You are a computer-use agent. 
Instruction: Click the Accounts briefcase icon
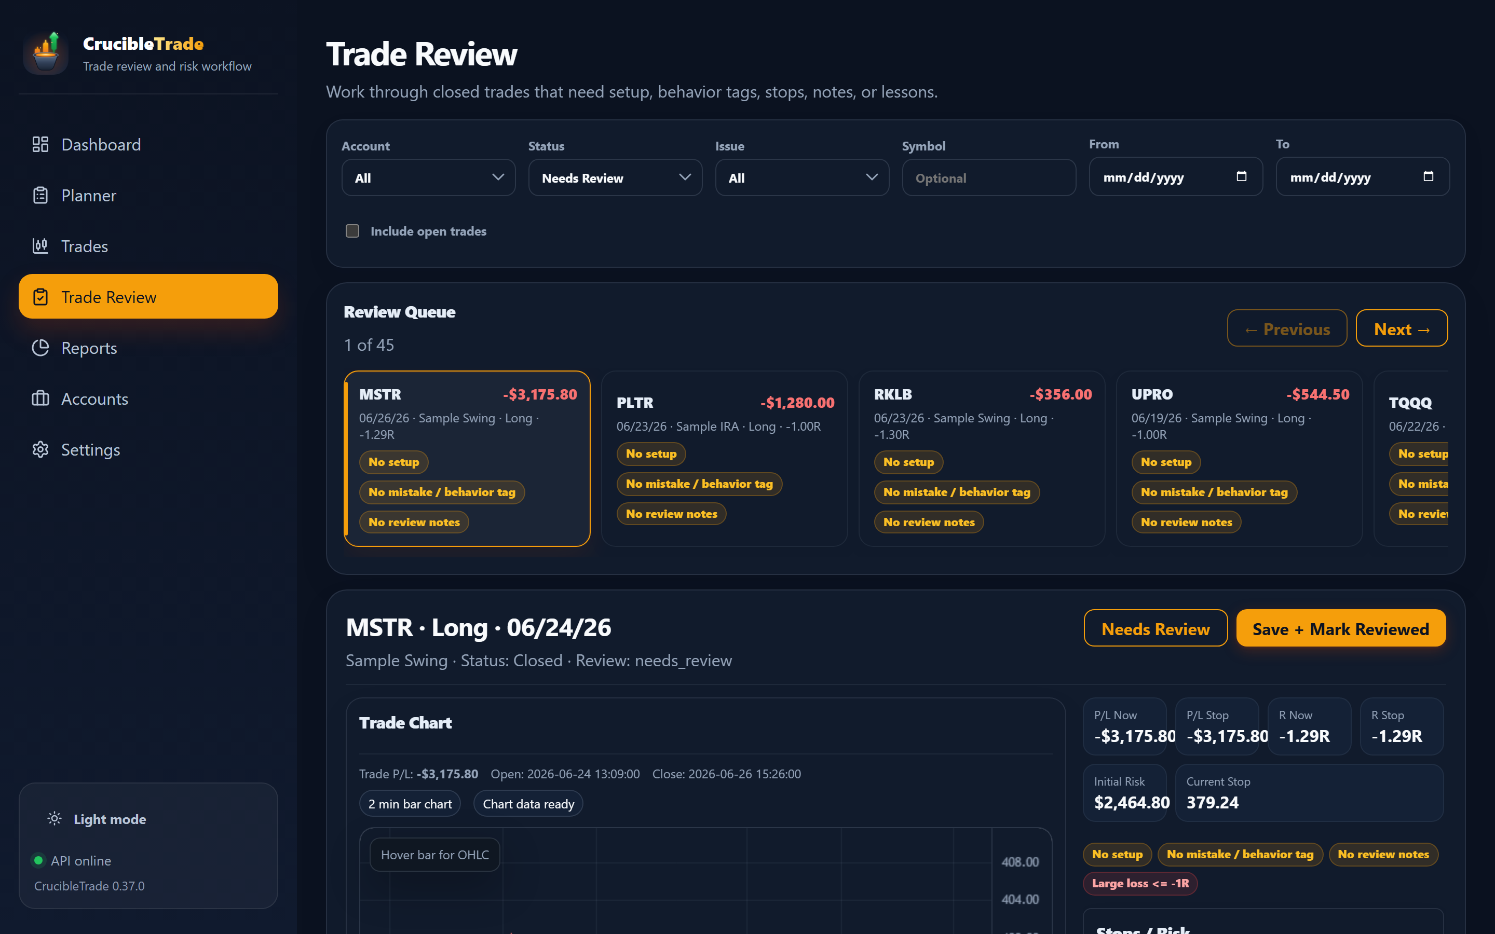pos(40,399)
